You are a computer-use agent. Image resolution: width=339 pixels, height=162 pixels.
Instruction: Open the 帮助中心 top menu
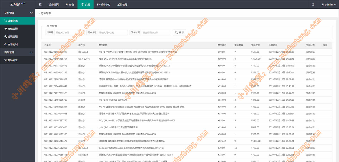(x=104, y=4)
